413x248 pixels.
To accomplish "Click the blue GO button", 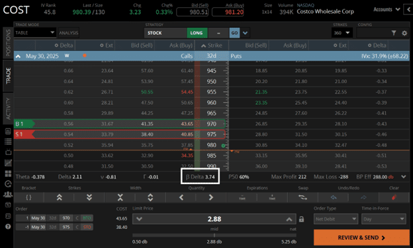I will pyautogui.click(x=234, y=33).
